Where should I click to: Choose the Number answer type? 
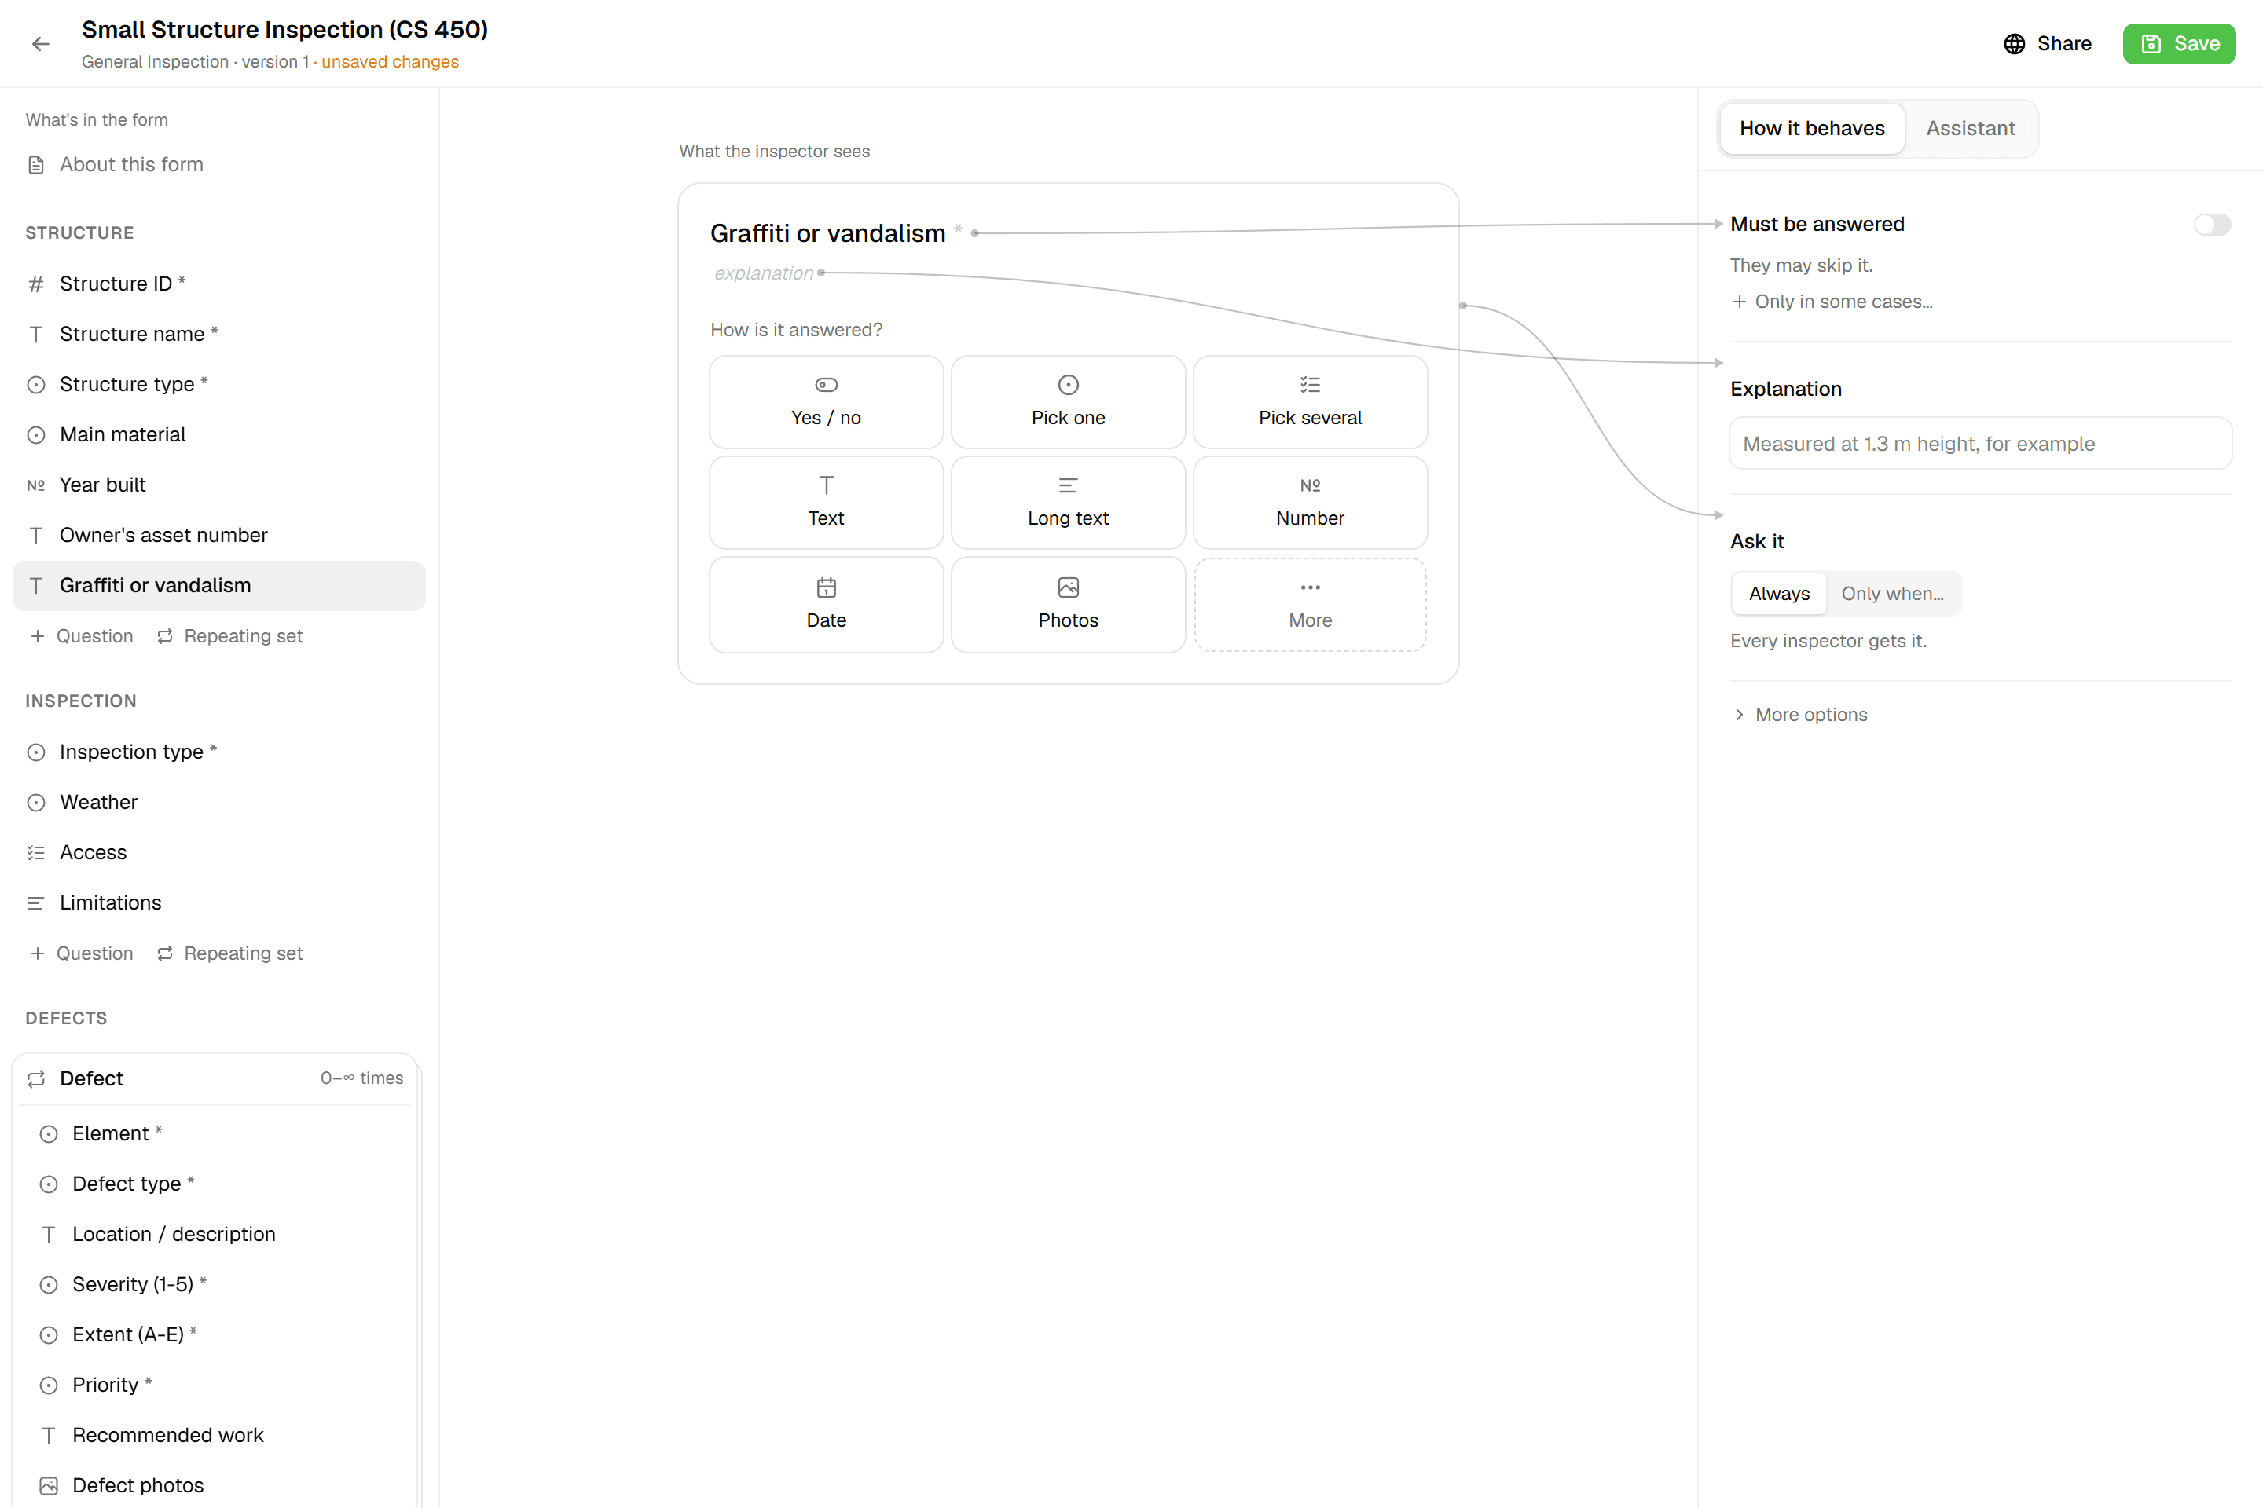click(x=1310, y=503)
